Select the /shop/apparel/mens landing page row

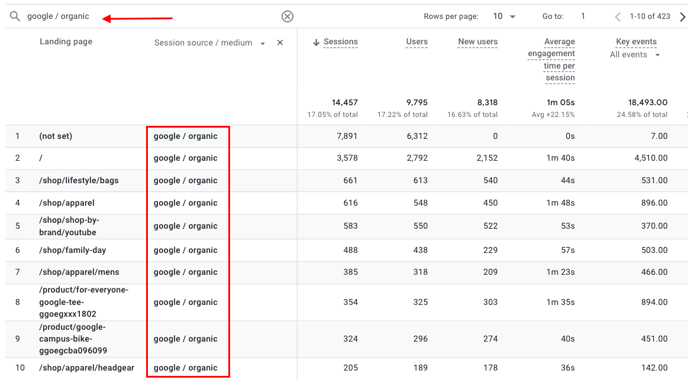[x=79, y=272]
